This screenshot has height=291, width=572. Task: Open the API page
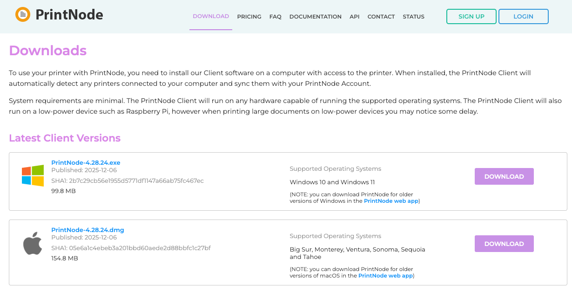coord(355,17)
